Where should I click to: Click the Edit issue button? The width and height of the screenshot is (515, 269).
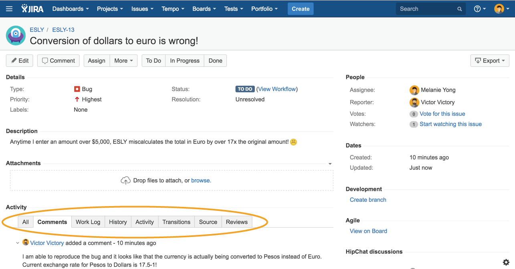point(20,61)
